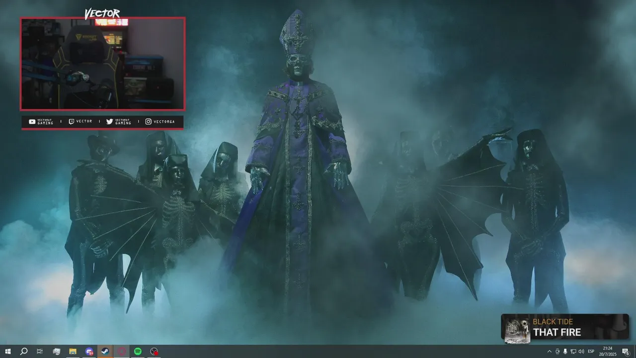Click the webcam overlay feed
This screenshot has height=358, width=636.
[x=103, y=64]
